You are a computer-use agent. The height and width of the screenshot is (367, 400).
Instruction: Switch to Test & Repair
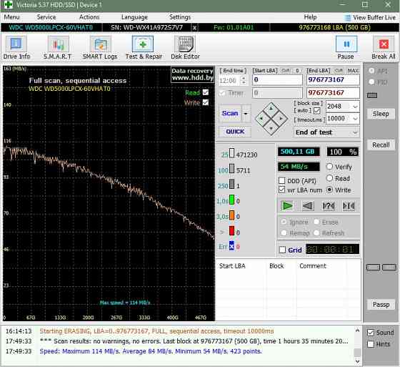click(x=144, y=47)
